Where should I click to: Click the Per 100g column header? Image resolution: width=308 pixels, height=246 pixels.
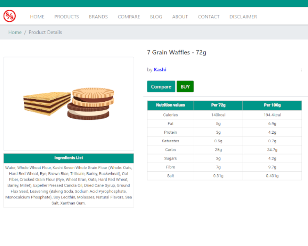[272, 105]
